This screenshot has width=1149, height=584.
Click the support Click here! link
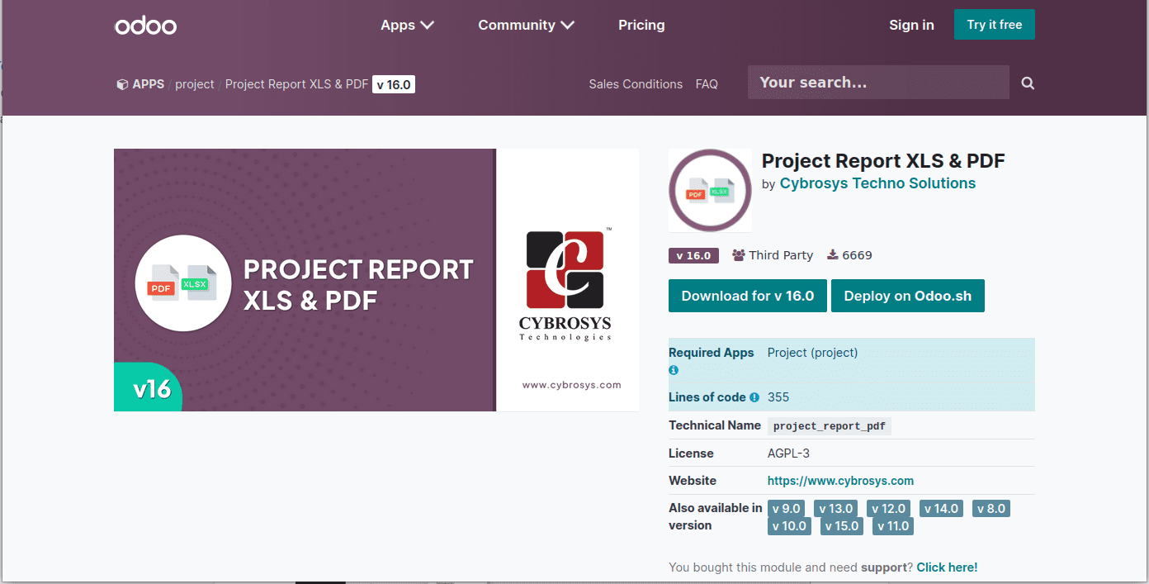[x=947, y=567]
